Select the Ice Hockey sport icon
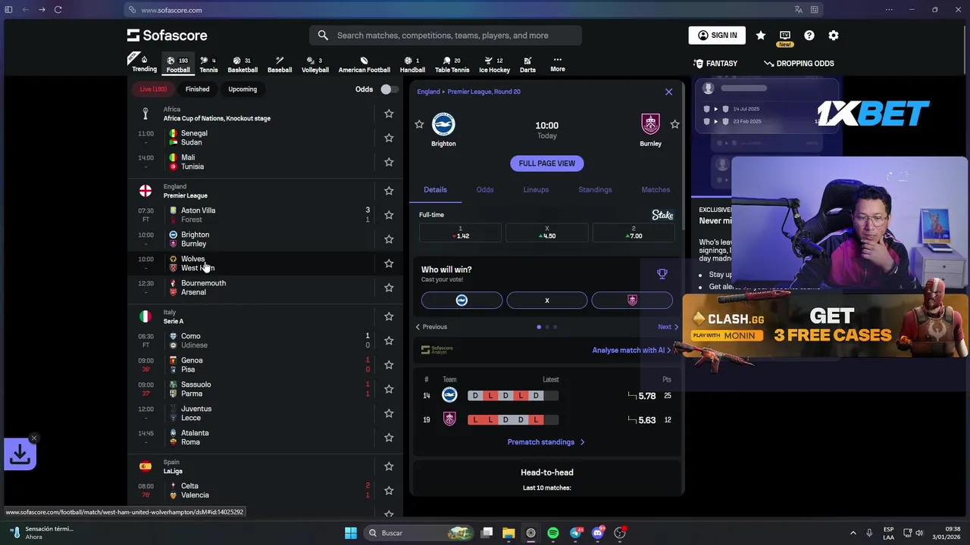 [x=494, y=64]
